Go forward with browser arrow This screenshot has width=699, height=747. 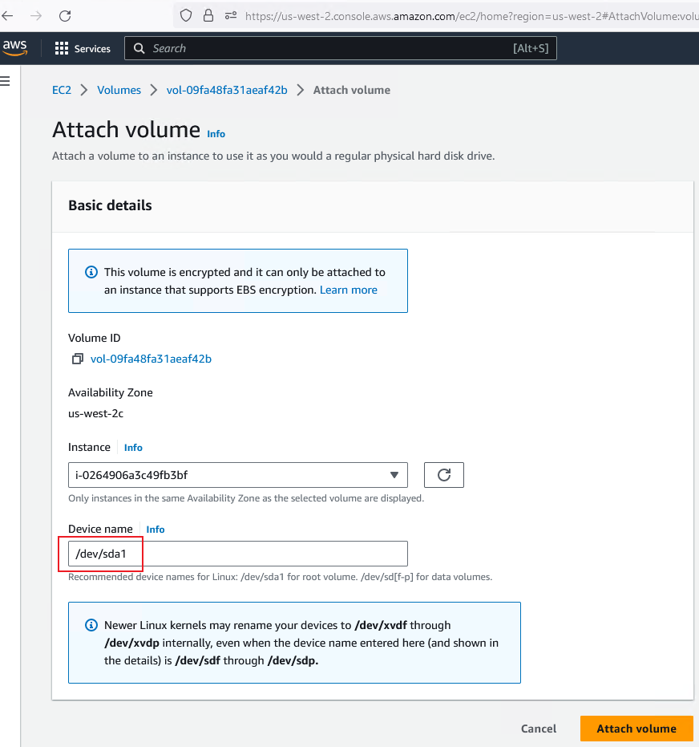tap(36, 15)
